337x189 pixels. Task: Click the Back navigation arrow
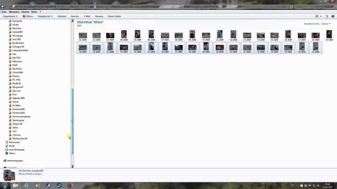[3, 7]
